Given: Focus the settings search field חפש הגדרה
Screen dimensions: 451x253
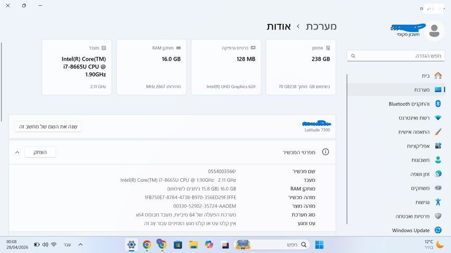Looking at the screenshot, I should 396,56.
